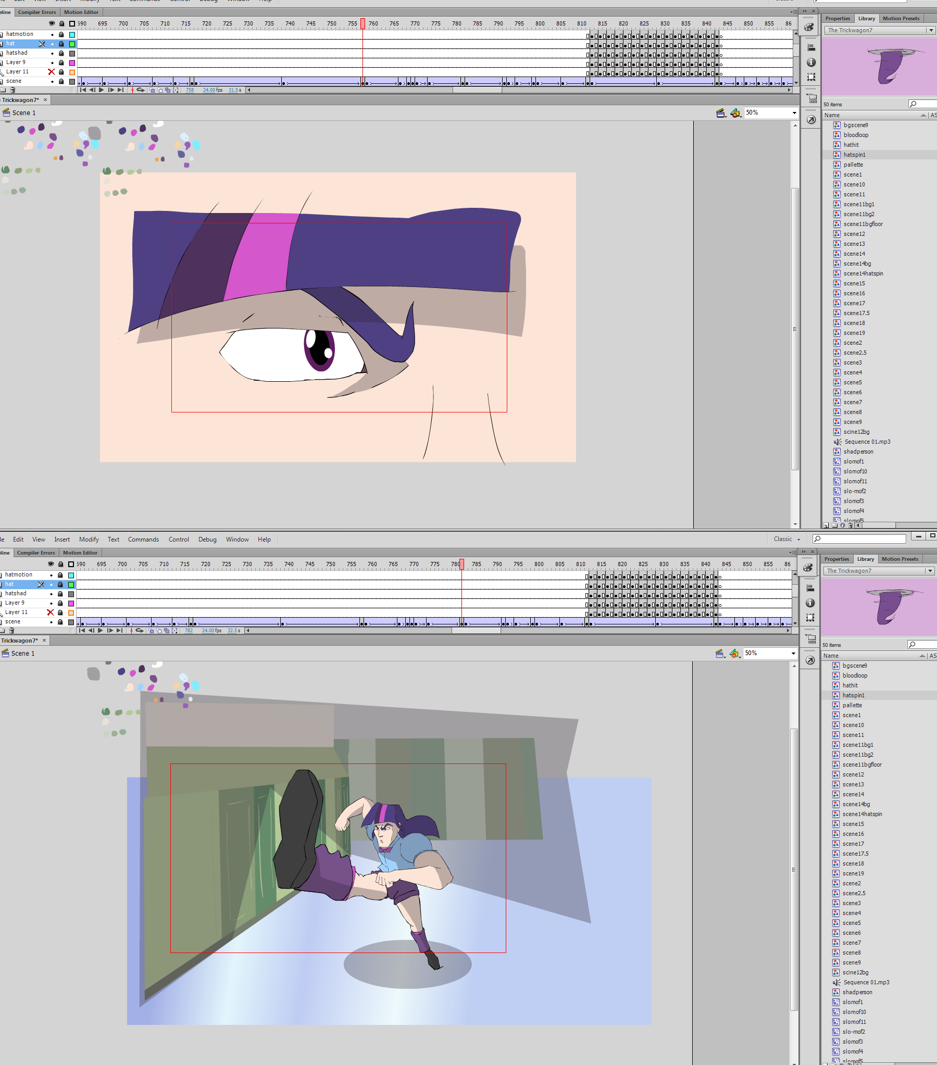The image size is (937, 1065).
Task: Click the Center Frame icon in upper timeline
Action: coord(132,90)
